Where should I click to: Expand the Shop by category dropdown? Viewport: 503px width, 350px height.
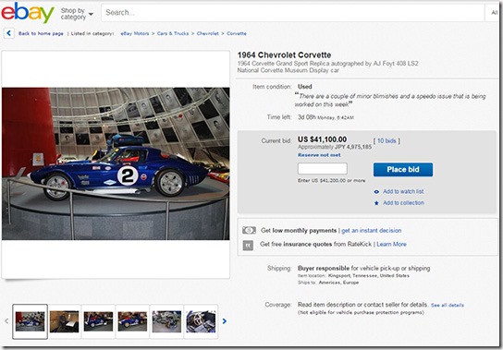(77, 14)
